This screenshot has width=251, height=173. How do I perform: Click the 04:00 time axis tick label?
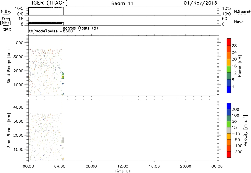click(60, 166)
